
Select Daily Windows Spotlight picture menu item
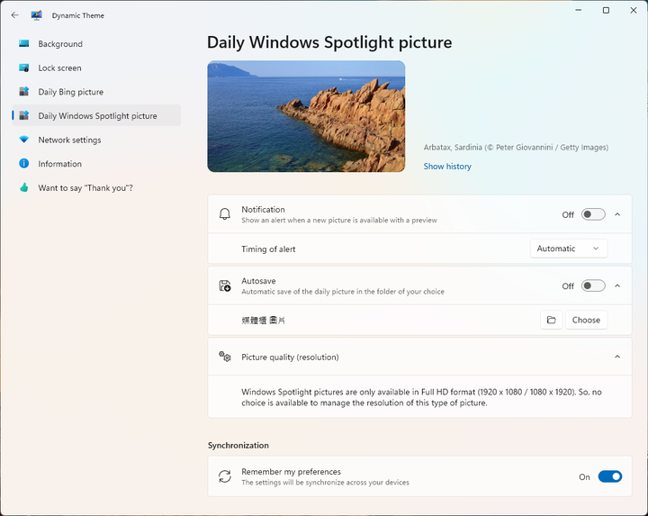coord(96,116)
